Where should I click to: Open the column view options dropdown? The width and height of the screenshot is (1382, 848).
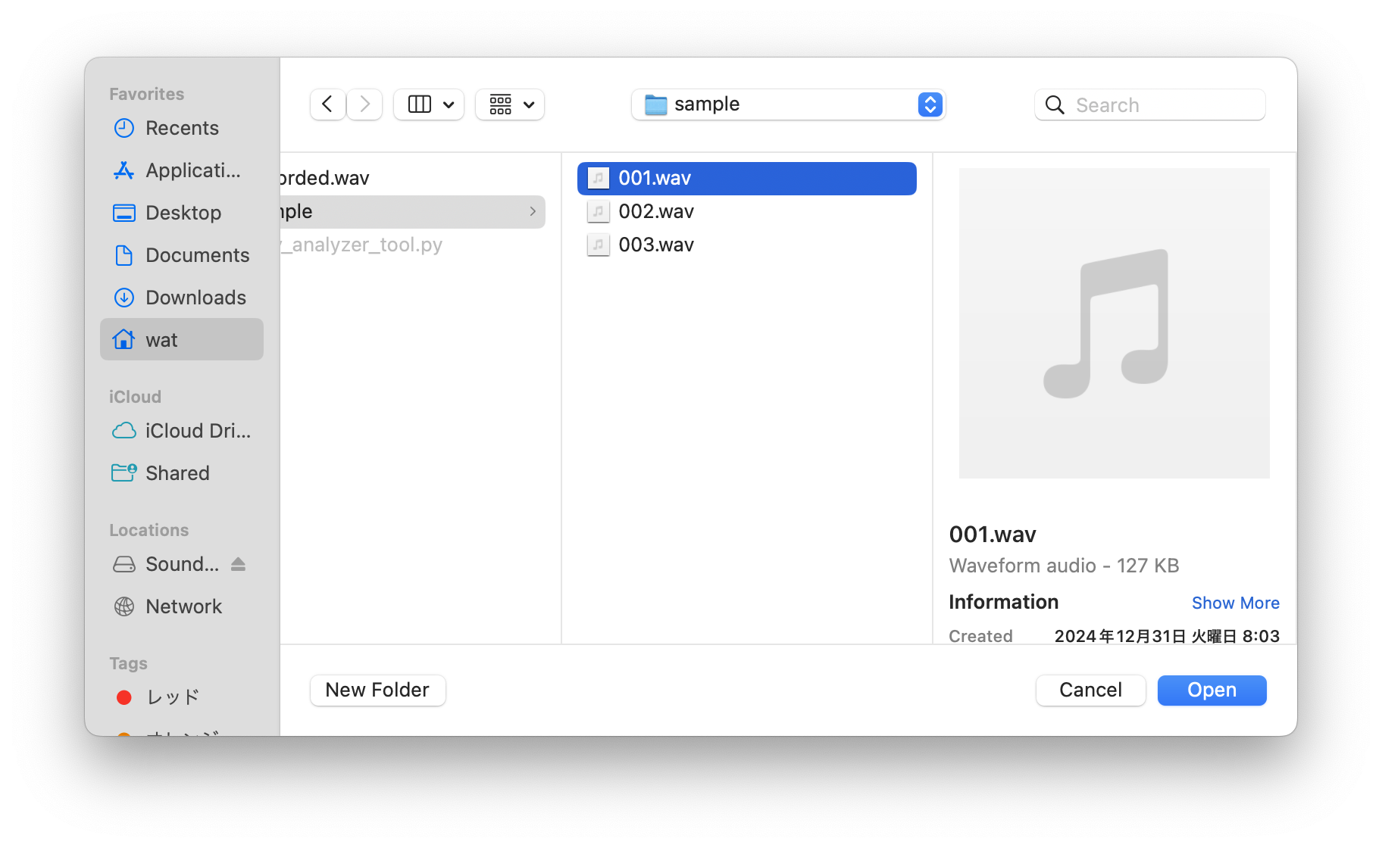click(429, 104)
